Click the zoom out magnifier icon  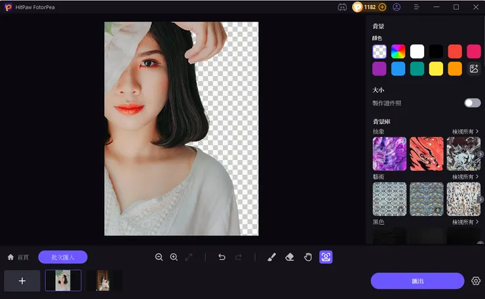pyautogui.click(x=159, y=257)
